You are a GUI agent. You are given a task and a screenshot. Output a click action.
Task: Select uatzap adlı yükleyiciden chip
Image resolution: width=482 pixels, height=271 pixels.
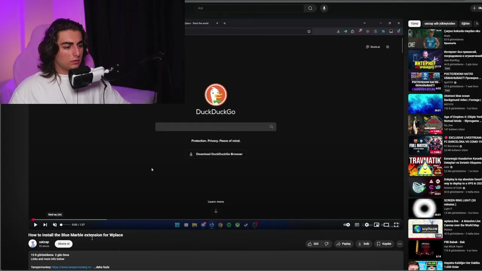point(440,24)
